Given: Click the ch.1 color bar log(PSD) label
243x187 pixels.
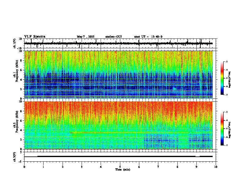Looking at the screenshot, I should [x=230, y=79].
